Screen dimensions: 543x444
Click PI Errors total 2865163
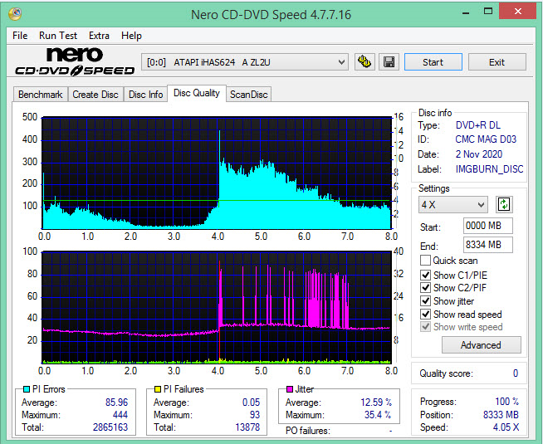[x=110, y=427]
